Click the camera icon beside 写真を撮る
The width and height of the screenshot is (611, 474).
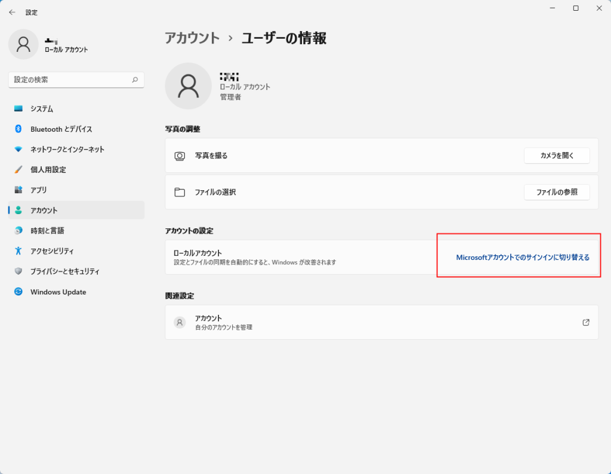click(180, 156)
